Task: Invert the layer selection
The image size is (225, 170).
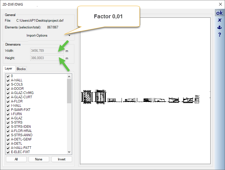Action: tap(62, 159)
